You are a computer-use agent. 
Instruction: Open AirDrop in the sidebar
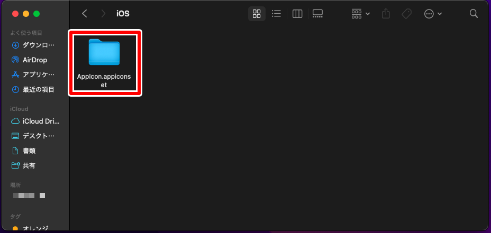(34, 60)
